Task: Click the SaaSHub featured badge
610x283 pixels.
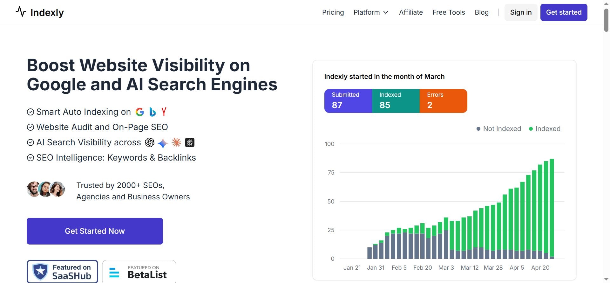Action: 62,271
